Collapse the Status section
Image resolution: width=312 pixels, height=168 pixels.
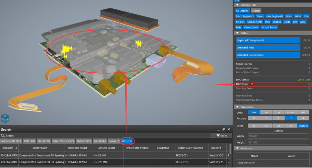pos(237,33)
